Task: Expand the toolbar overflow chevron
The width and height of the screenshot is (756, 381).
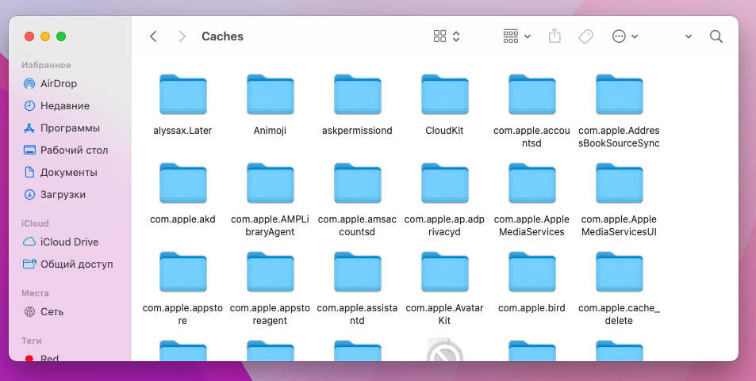Action: 689,36
